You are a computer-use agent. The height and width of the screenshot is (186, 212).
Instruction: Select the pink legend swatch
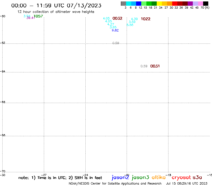[200, 3]
